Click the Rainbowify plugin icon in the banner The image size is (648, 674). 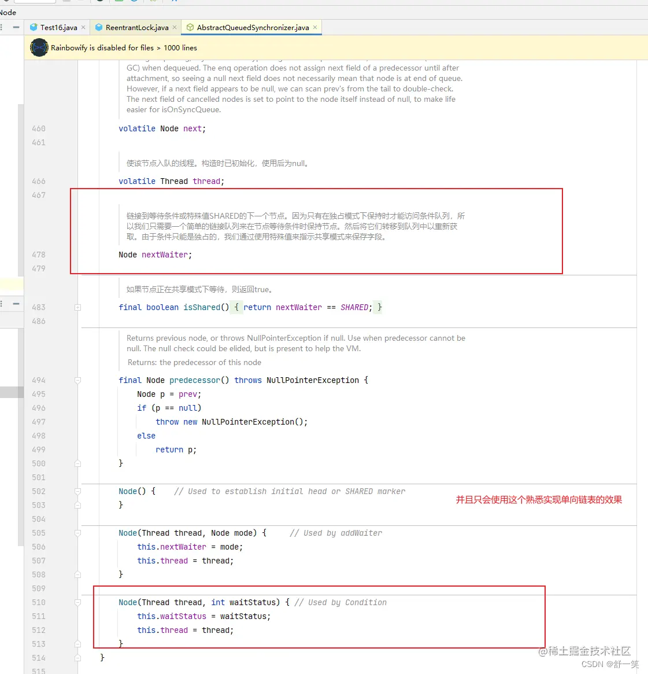click(x=39, y=47)
